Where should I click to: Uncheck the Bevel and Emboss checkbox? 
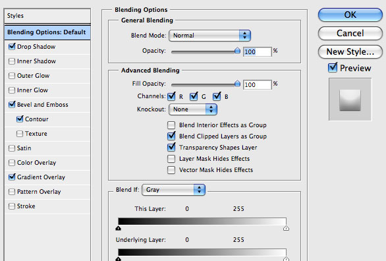(x=12, y=104)
